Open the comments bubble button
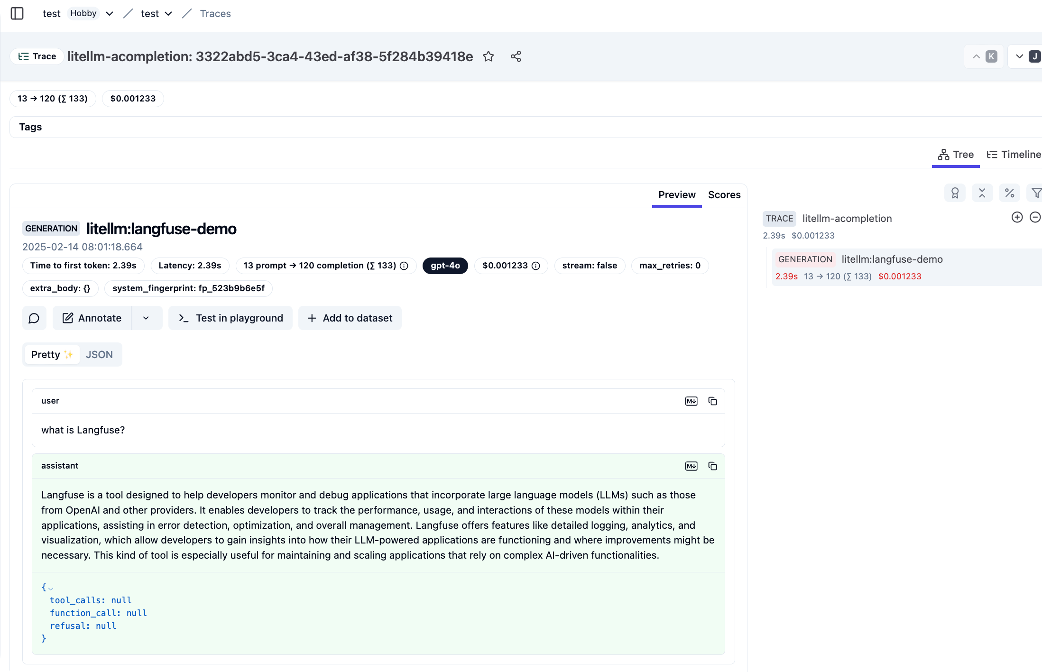 (34, 318)
